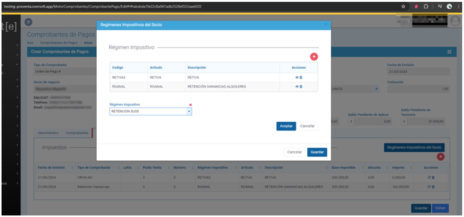Click the Fecha de Emisión date field
This screenshot has width=464, height=217.
click(418, 72)
